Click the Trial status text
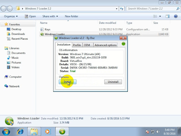181x136 pixels. click(x=73, y=71)
